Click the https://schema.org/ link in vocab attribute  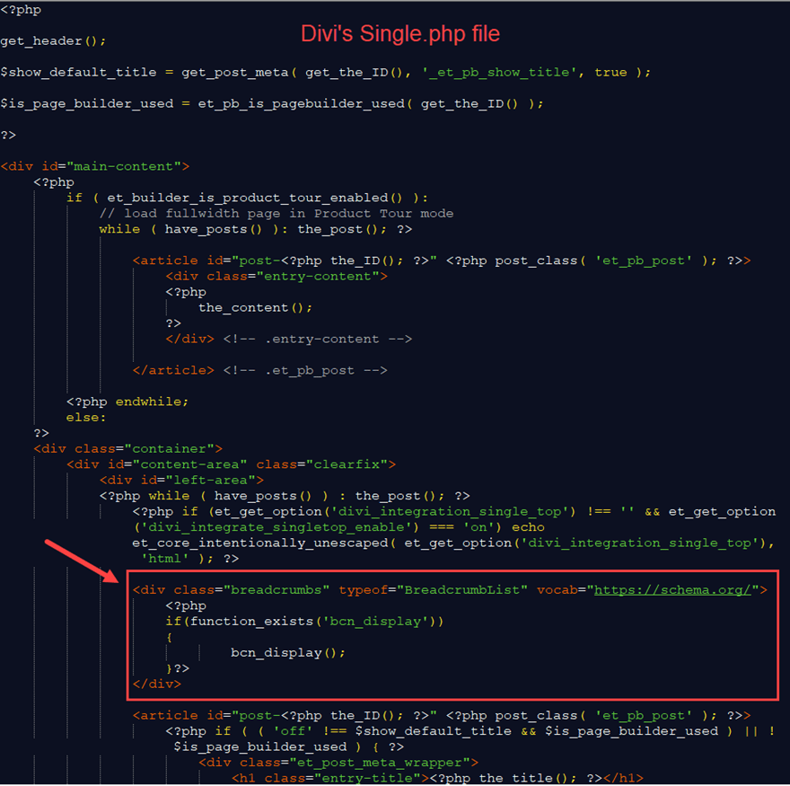pyautogui.click(x=672, y=590)
